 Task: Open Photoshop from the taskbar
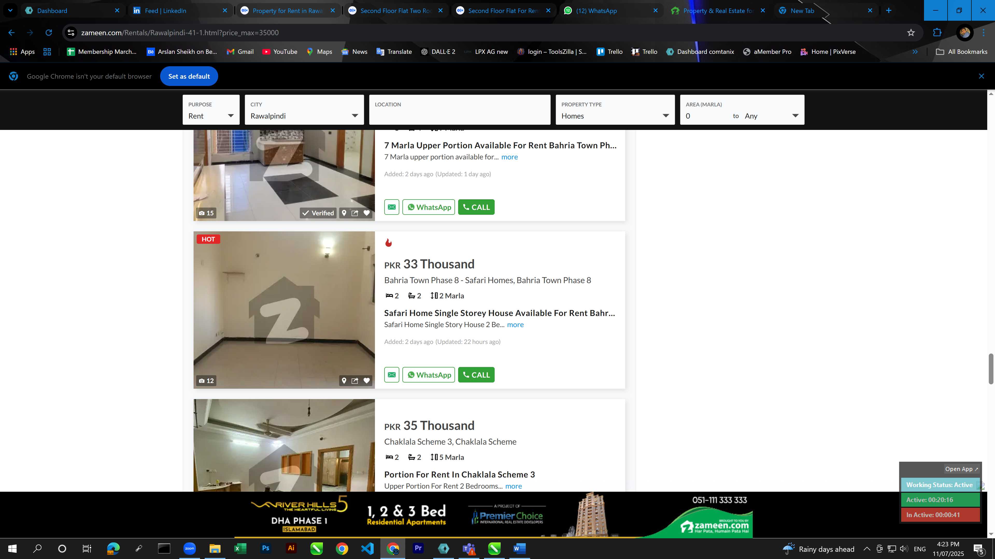(266, 549)
